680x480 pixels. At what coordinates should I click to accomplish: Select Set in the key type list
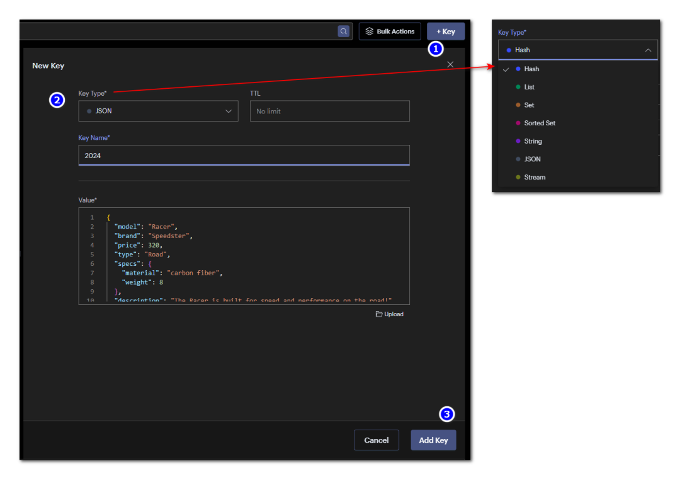click(577, 105)
